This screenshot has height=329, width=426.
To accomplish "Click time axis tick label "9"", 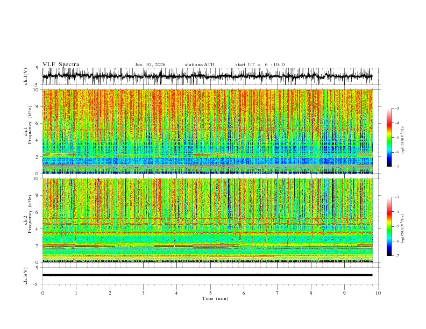I will point(344,293).
